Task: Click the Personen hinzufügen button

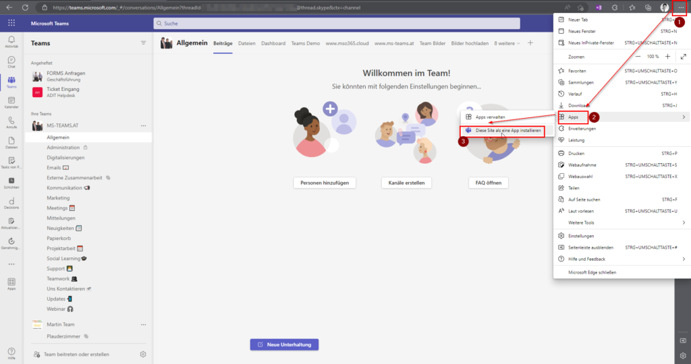Action: click(x=325, y=183)
